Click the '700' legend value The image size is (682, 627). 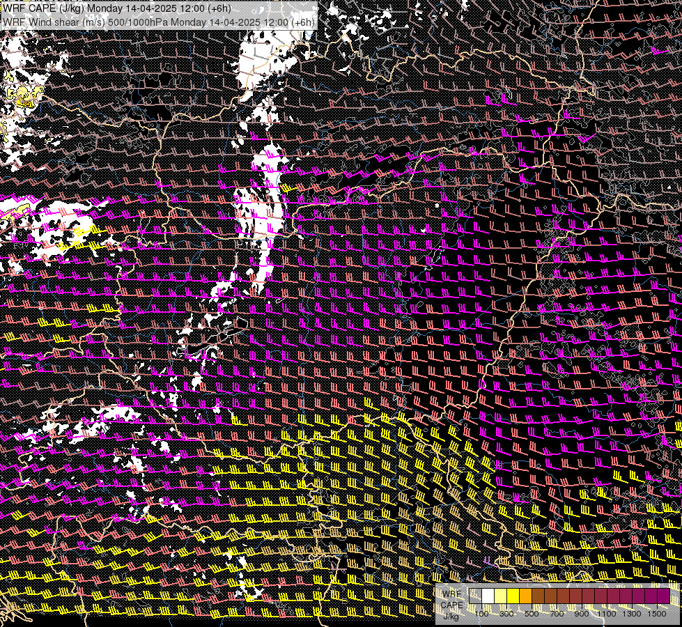click(x=557, y=614)
